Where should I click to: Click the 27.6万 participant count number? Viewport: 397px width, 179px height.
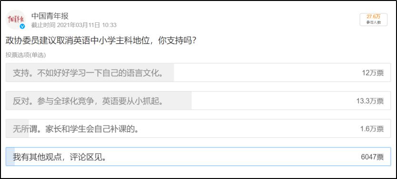[374, 17]
